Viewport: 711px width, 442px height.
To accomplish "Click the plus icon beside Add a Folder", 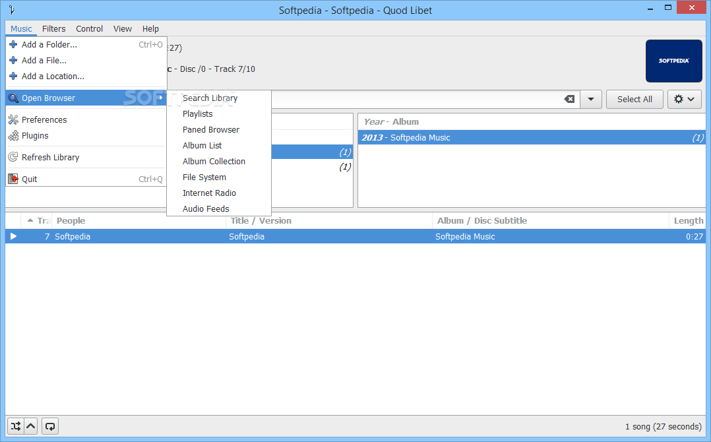I will [x=13, y=44].
